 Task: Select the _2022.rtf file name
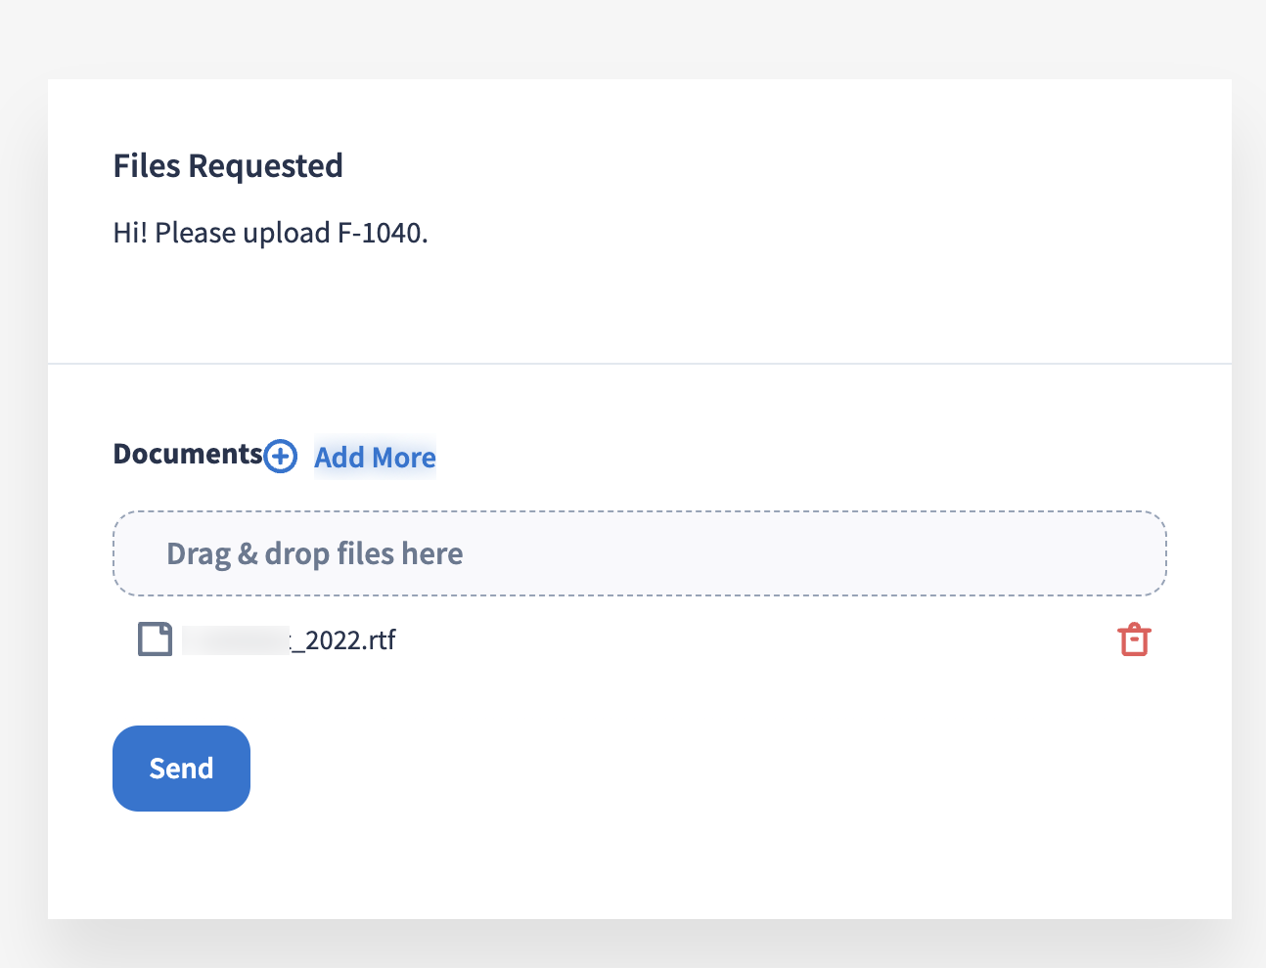click(x=347, y=640)
